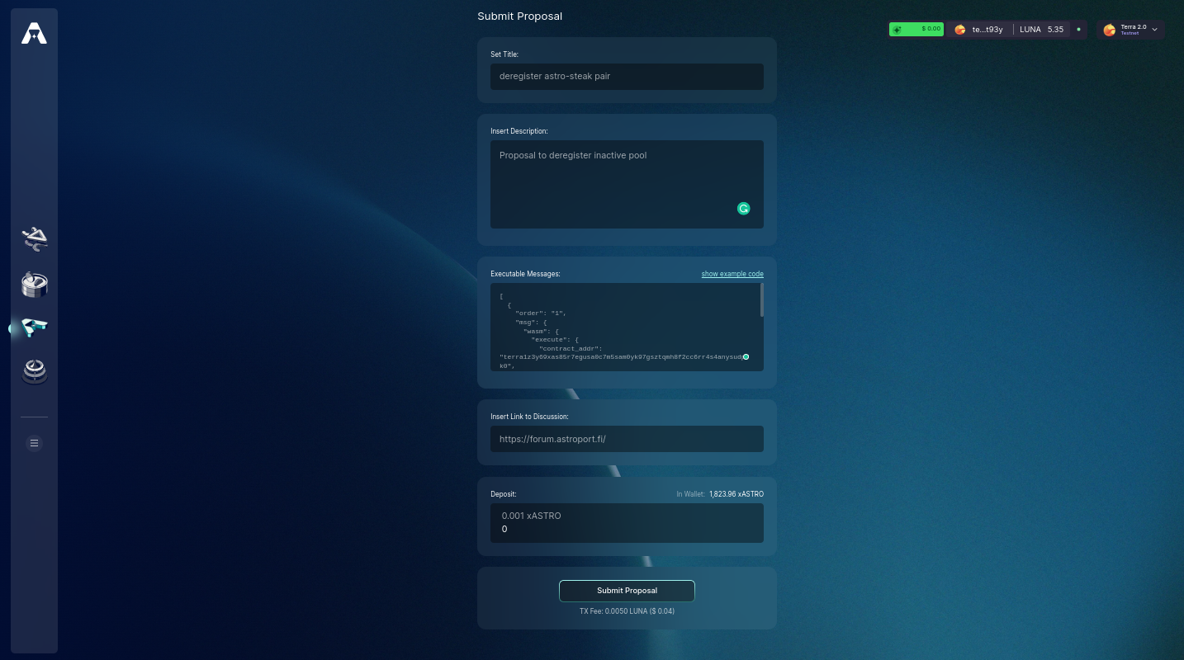Select the Governance icon in the sidebar
This screenshot has width=1184, height=660.
[x=34, y=328]
